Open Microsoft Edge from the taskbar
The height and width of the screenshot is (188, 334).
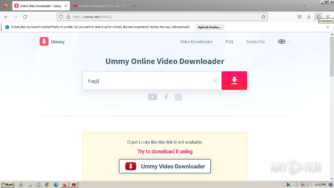pyautogui.click(x=56, y=185)
